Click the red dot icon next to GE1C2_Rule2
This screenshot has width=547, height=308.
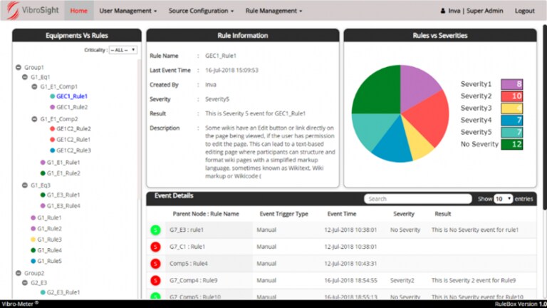click(53, 129)
